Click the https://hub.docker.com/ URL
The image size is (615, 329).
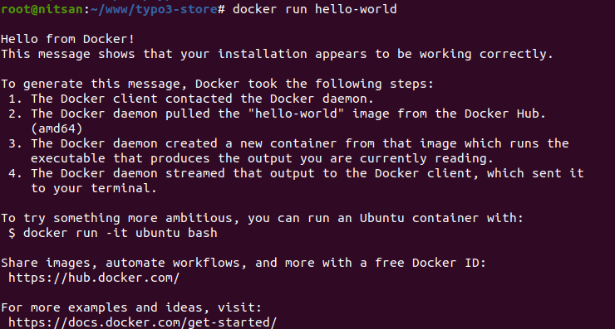coord(94,278)
